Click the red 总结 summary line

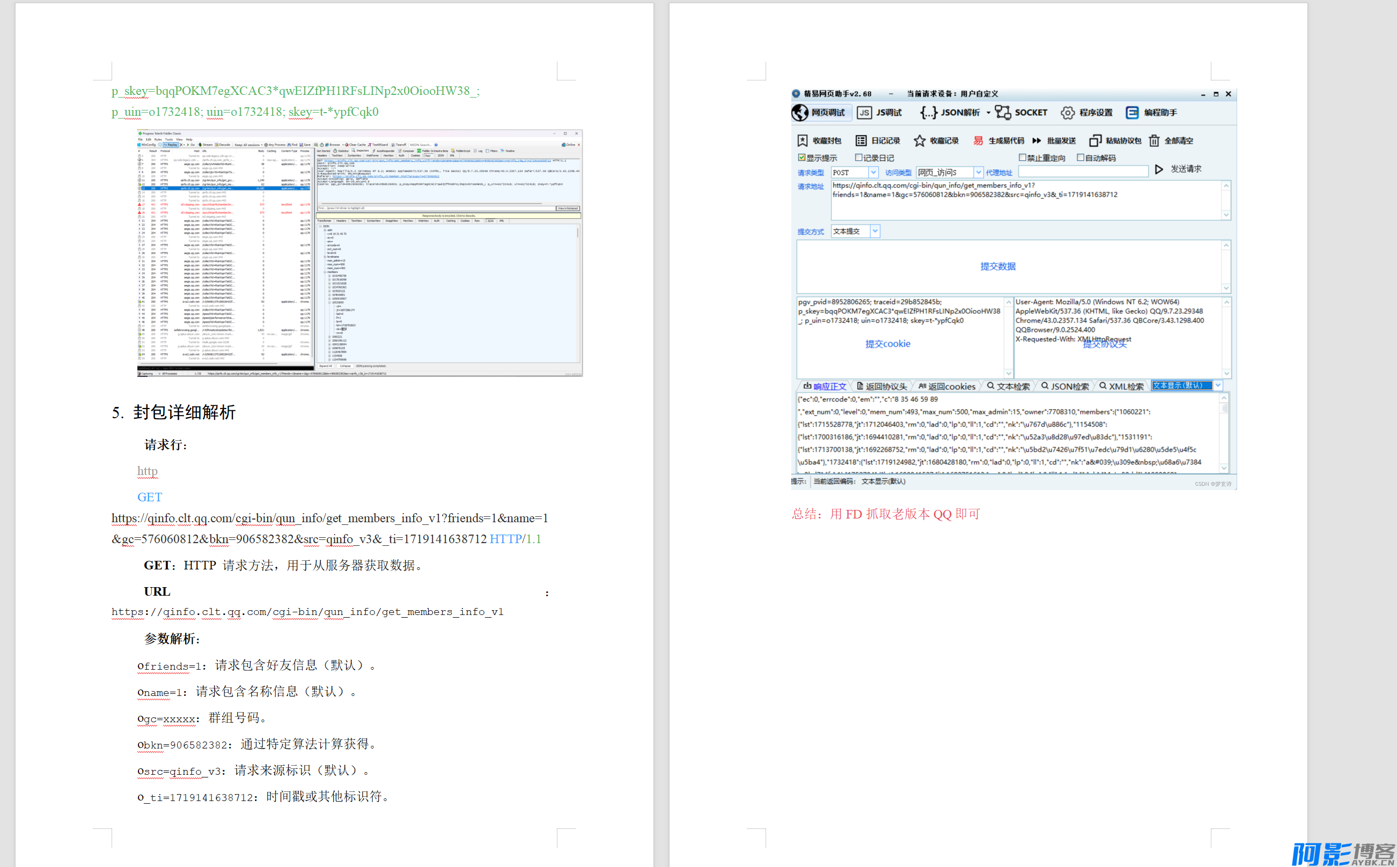coord(886,514)
